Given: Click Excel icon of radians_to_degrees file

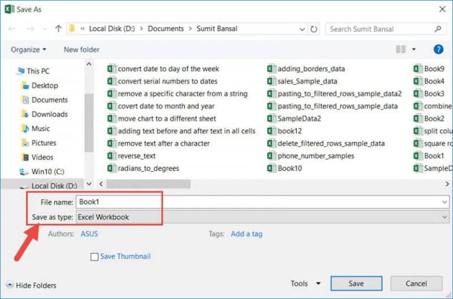Looking at the screenshot, I should coord(111,168).
